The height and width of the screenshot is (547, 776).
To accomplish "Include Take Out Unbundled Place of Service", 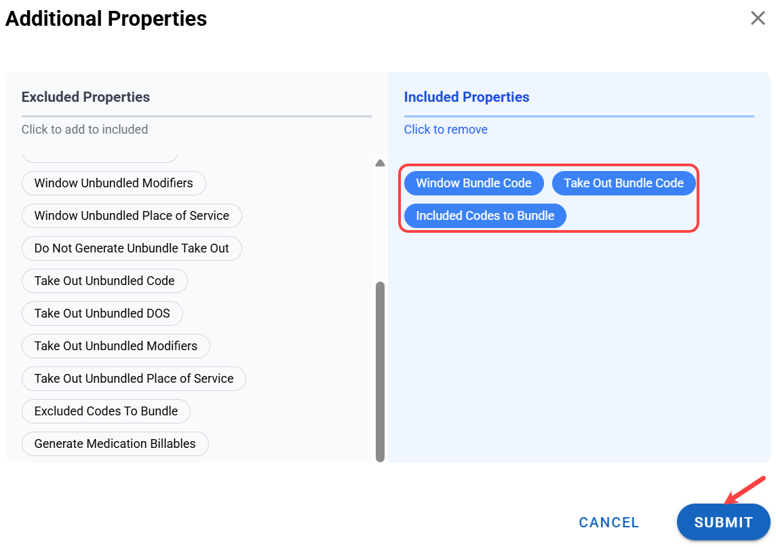I will (134, 379).
